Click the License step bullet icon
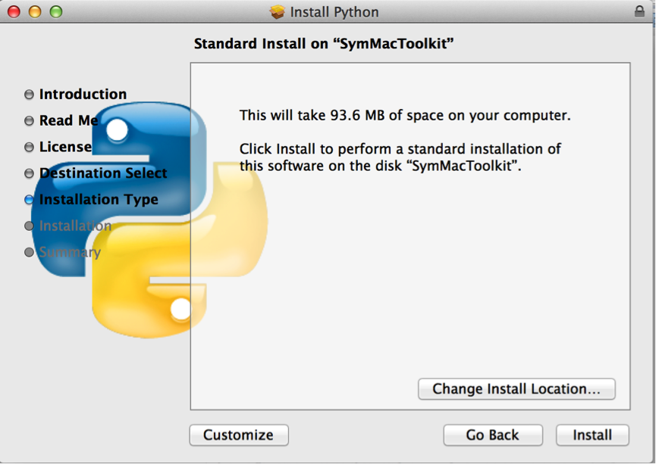The image size is (656, 464). coord(28,147)
